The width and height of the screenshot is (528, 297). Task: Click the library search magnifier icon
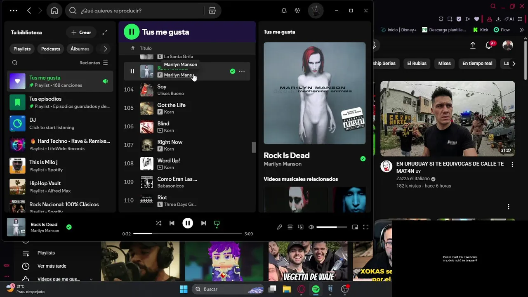[15, 63]
